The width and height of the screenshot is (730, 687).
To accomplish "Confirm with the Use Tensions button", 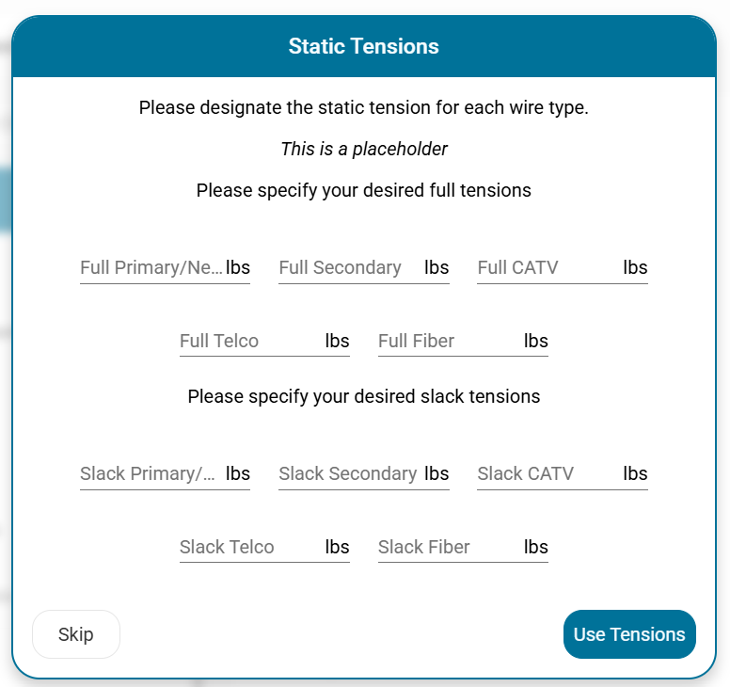I will pos(629,634).
